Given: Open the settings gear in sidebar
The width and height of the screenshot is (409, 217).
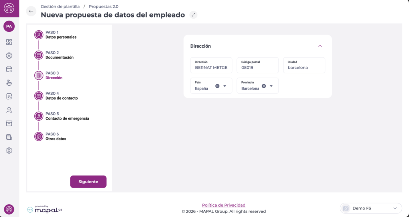Looking at the screenshot, I should [x=9, y=151].
